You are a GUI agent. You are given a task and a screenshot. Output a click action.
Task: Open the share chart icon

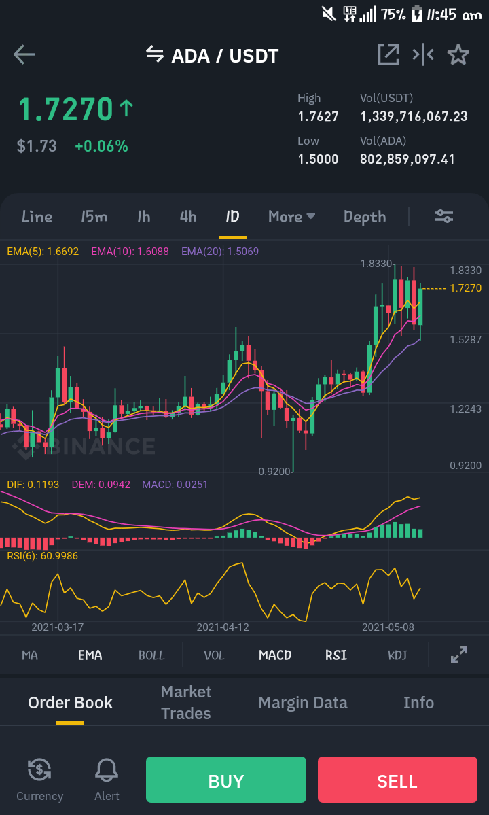pos(388,54)
